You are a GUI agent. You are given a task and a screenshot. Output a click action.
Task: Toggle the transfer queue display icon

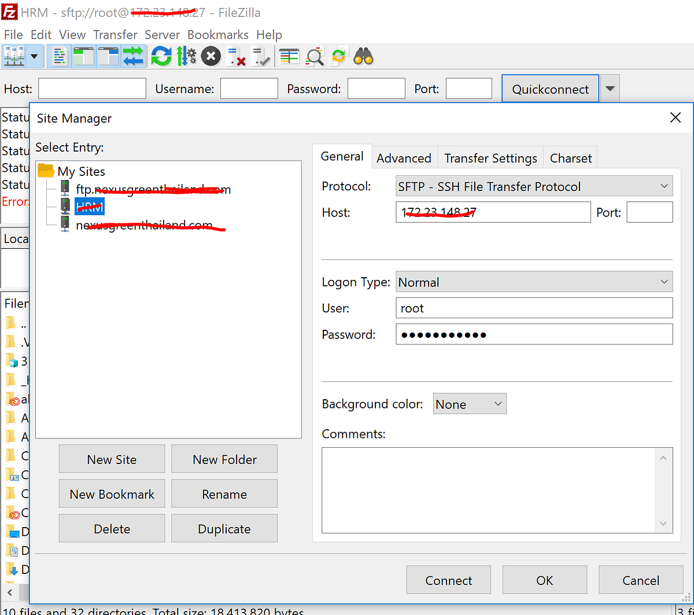point(134,56)
